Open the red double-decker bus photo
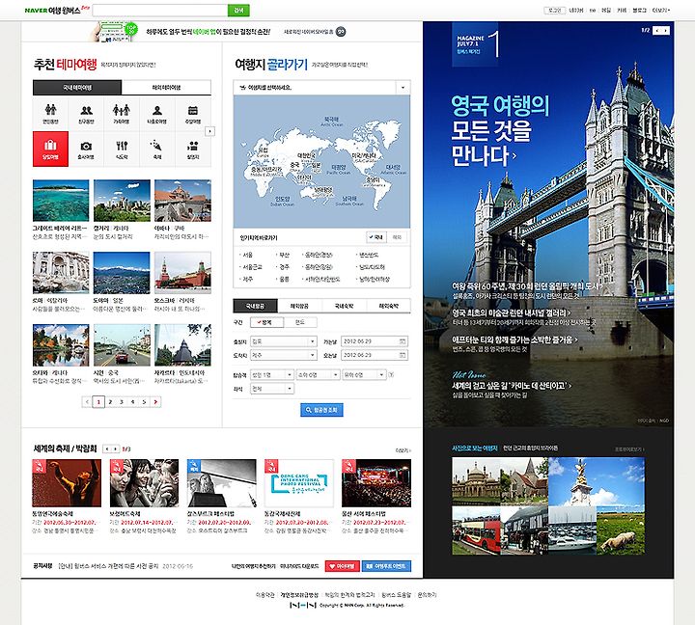 coord(478,530)
